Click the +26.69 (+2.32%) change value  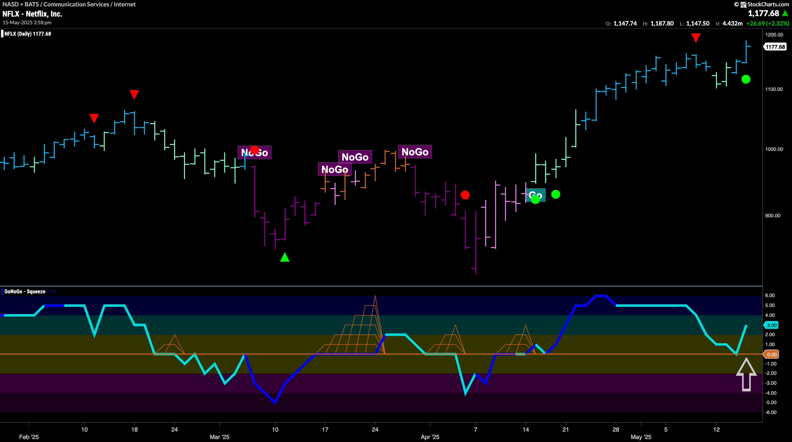[768, 24]
